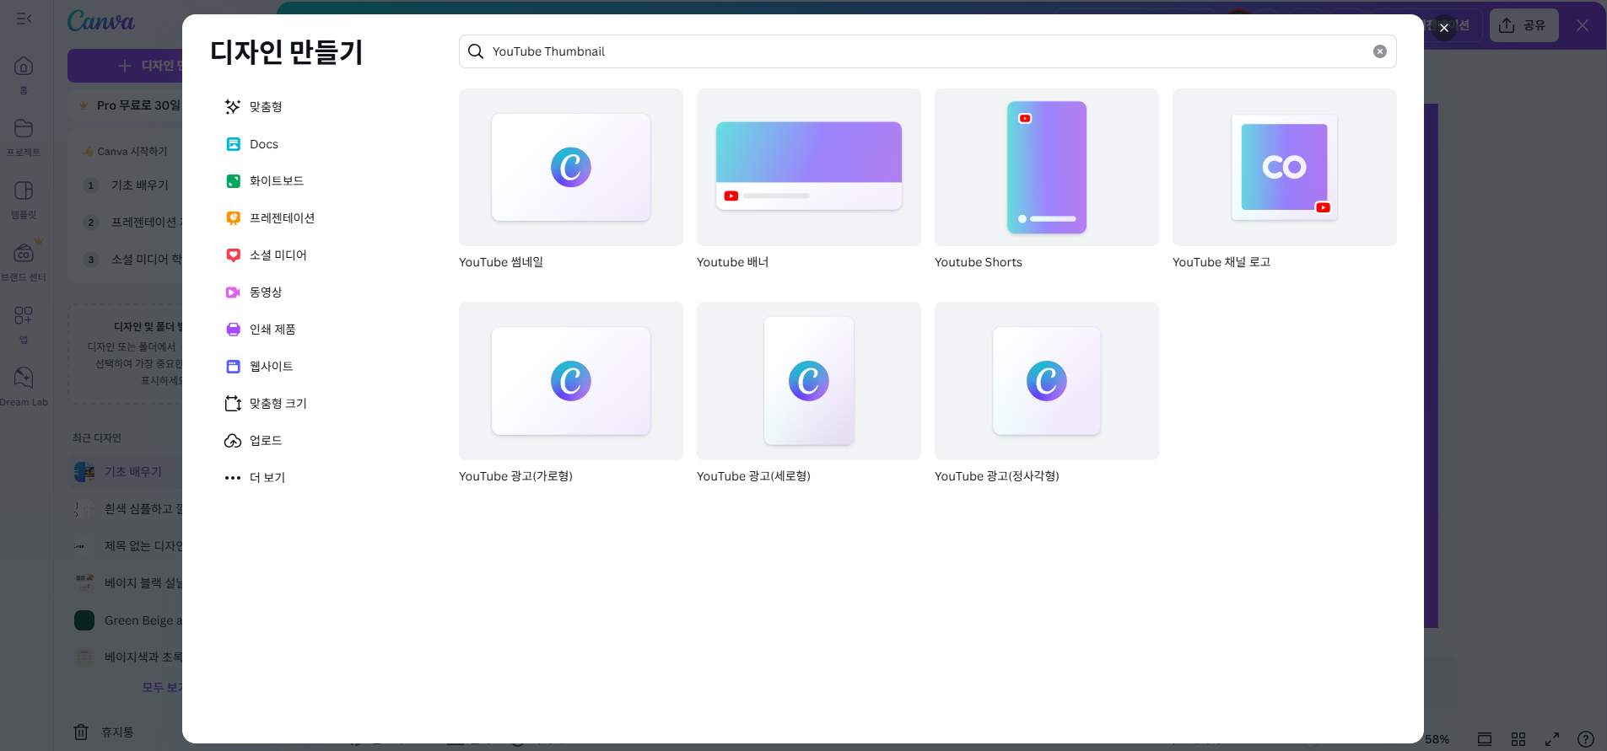Click the printer icon beside 인쇄 제품
The width and height of the screenshot is (1607, 751).
tap(234, 330)
